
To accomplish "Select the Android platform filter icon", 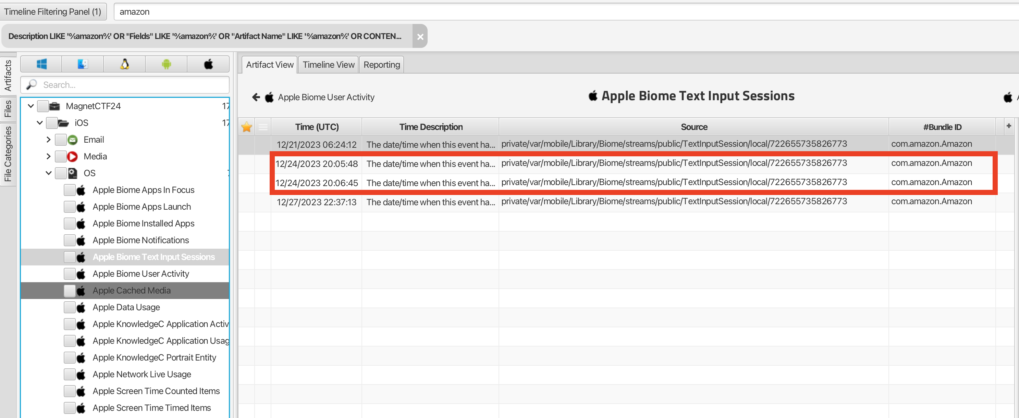I will click(x=167, y=64).
